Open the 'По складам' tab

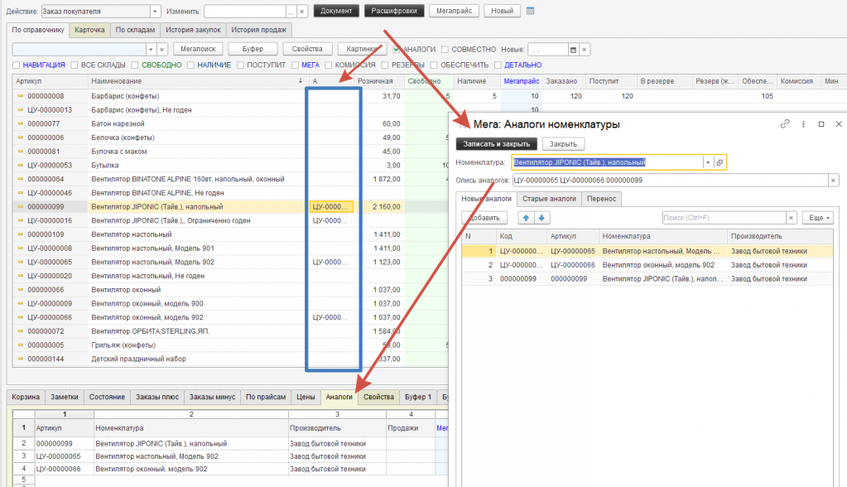click(x=135, y=30)
